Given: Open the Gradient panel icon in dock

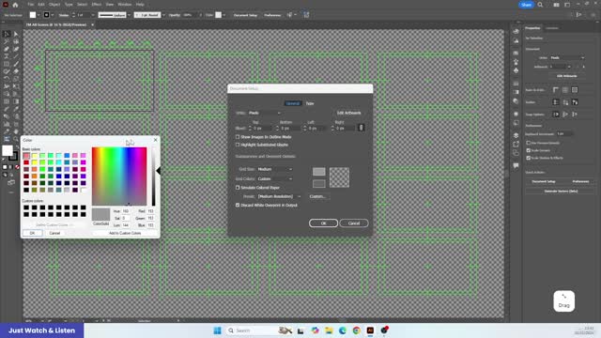Looking at the screenshot, I should click(516, 92).
